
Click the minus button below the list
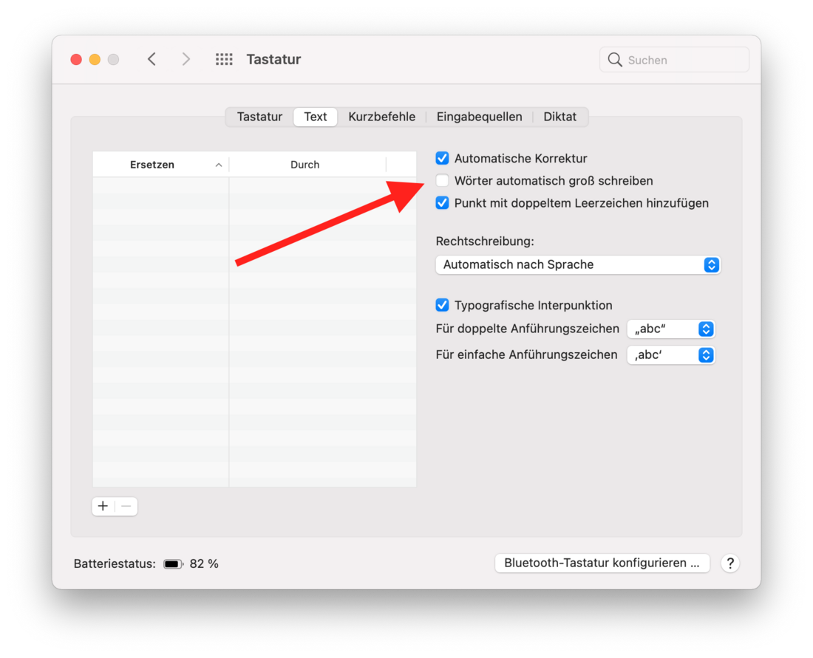126,507
